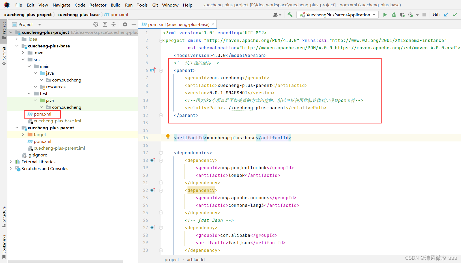Click xuecheng-plus-base in the navigation breadcrumb
461x263 pixels.
[78, 14]
